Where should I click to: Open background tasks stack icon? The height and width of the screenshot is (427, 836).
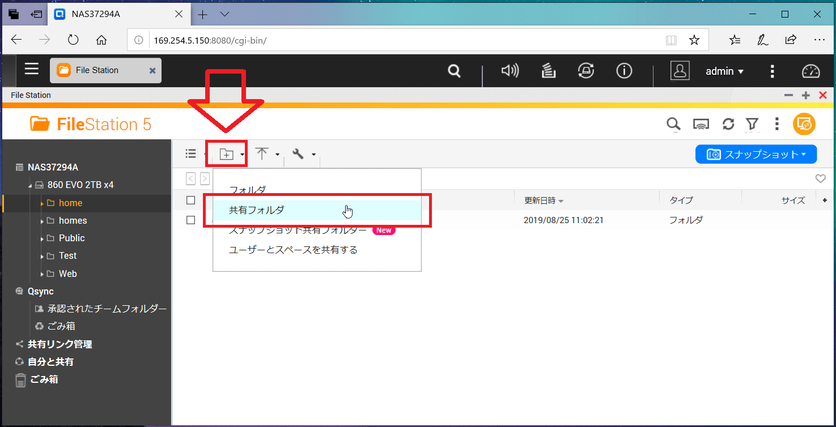pyautogui.click(x=548, y=71)
